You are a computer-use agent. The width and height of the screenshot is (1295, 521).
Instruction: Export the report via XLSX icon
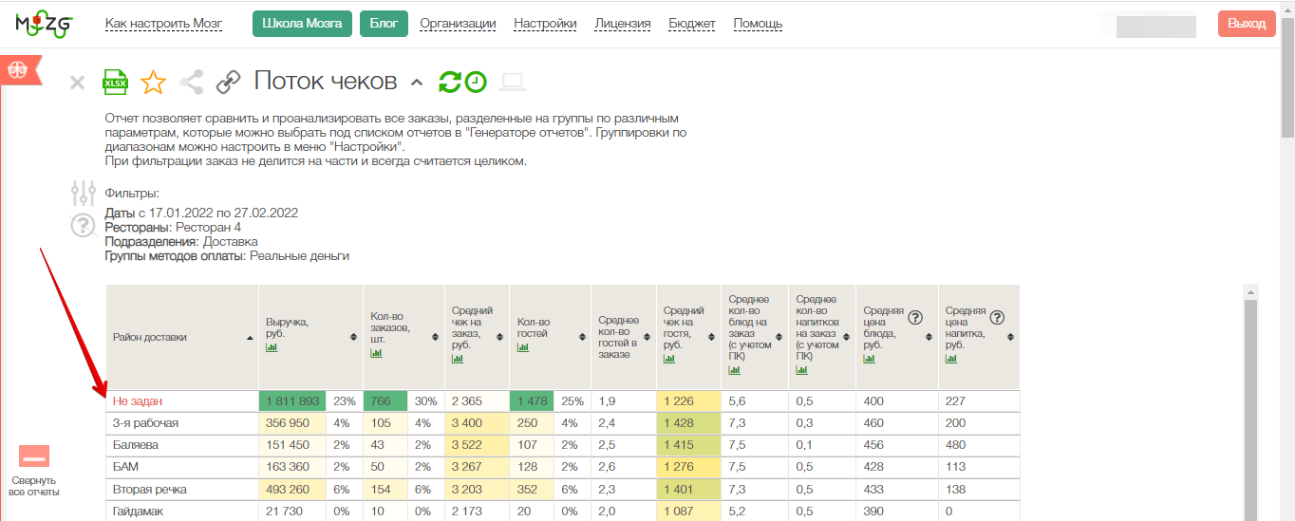pos(115,83)
